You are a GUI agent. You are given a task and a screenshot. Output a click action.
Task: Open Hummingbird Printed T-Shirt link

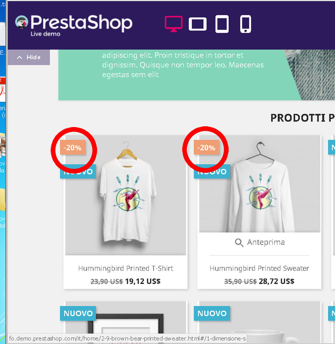126,268
